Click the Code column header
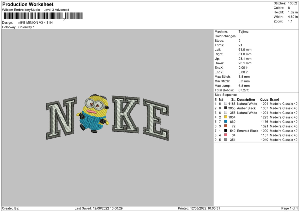 tap(264, 99)
